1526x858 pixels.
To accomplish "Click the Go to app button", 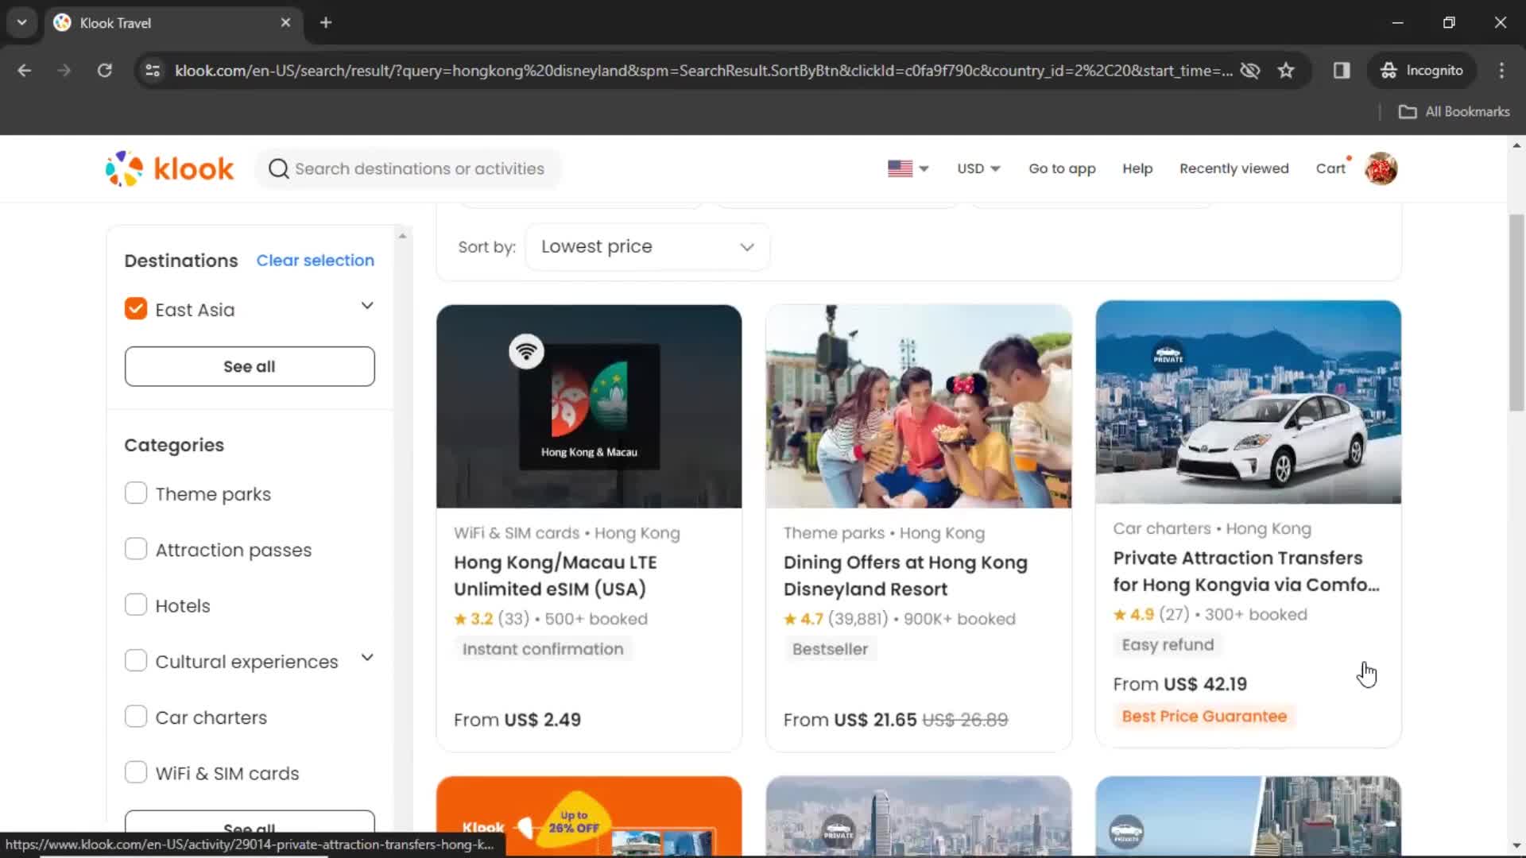I will pyautogui.click(x=1063, y=168).
